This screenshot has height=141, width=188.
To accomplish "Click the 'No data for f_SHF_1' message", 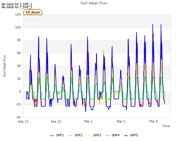I will click(17, 4).
